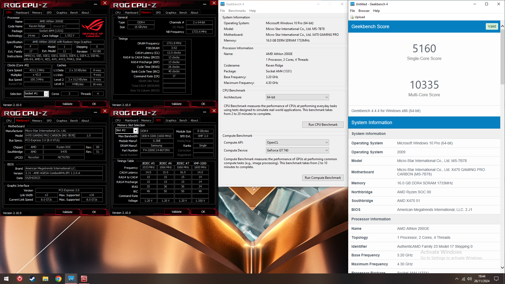The width and height of the screenshot is (505, 284).
Task: Click Run Compute Benchmark button
Action: tap(323, 178)
